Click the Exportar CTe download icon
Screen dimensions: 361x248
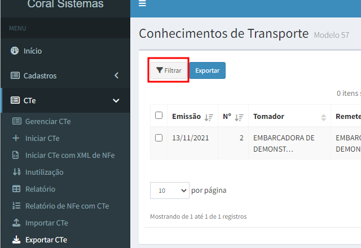pyautogui.click(x=16, y=240)
